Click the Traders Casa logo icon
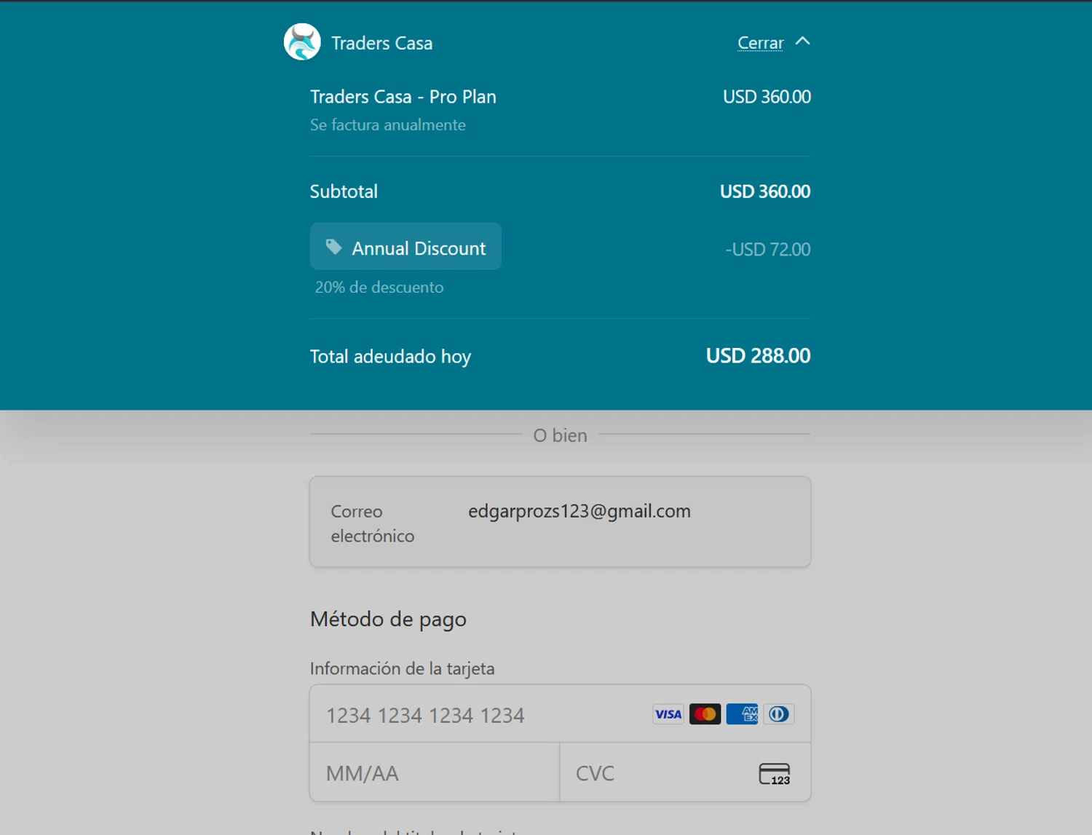This screenshot has height=835, width=1092. (x=302, y=42)
